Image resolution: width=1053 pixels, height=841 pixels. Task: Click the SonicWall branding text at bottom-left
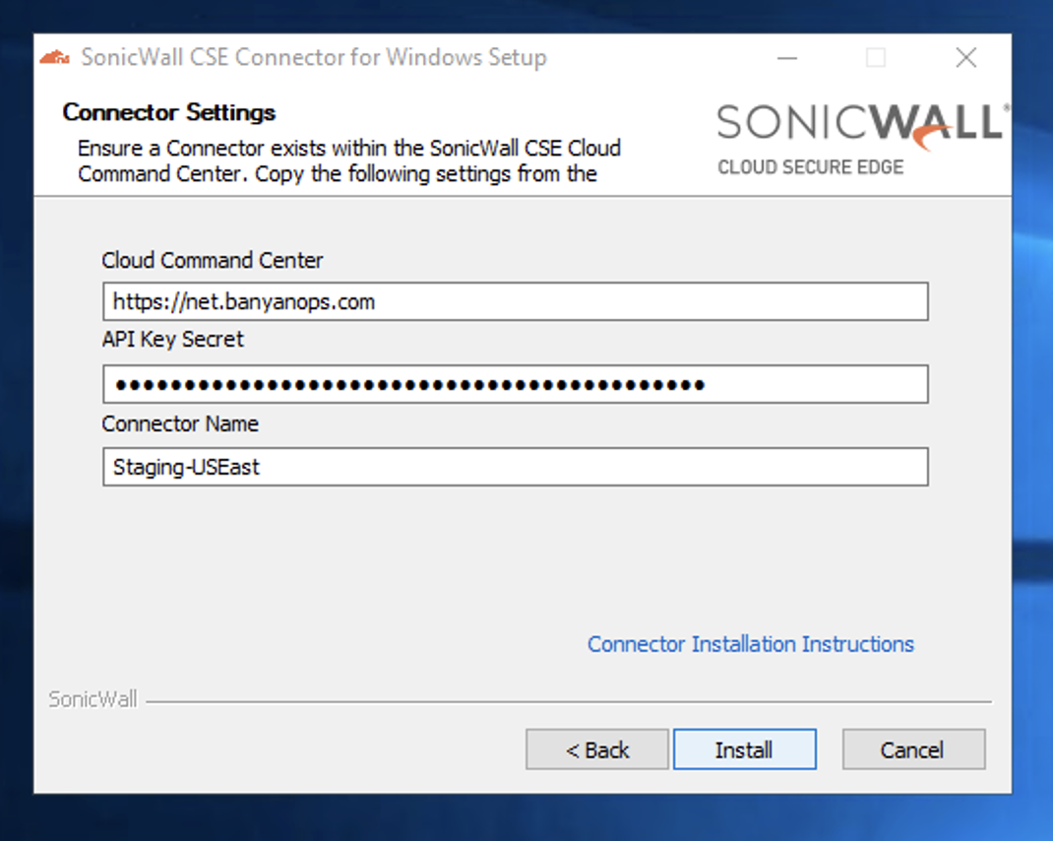point(93,700)
